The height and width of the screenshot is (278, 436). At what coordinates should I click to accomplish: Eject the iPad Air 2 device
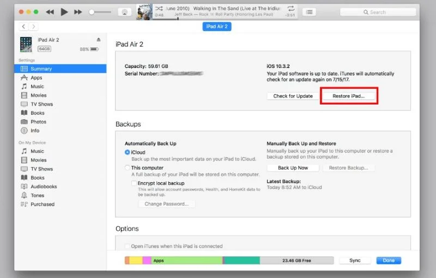click(x=99, y=40)
